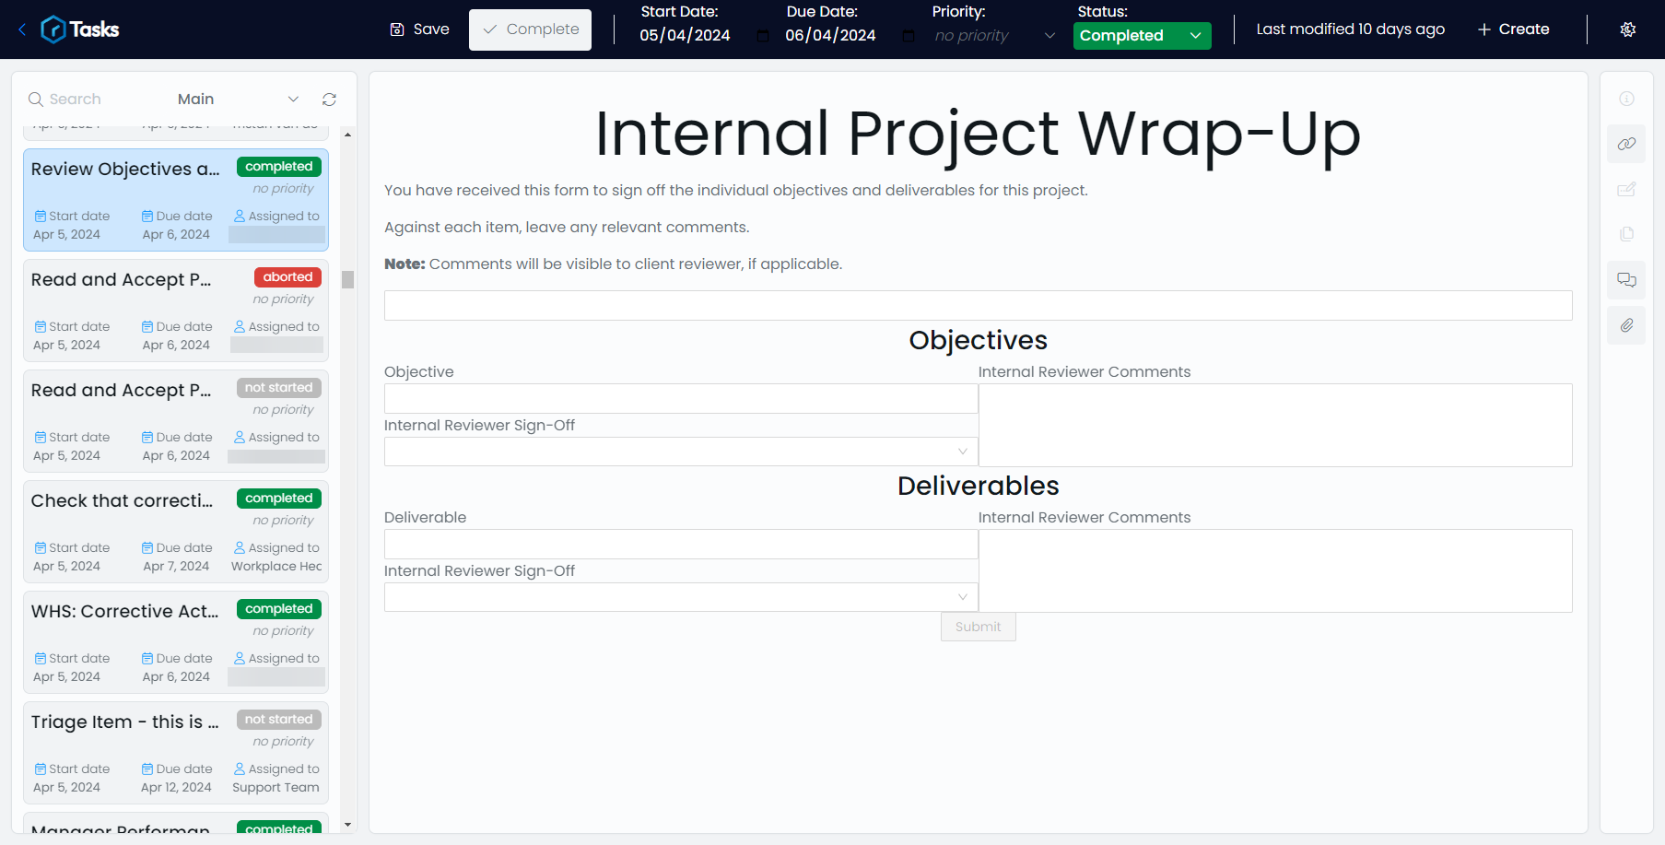Click the Deliverable input field
Image resolution: width=1665 pixels, height=845 pixels.
coord(681,544)
